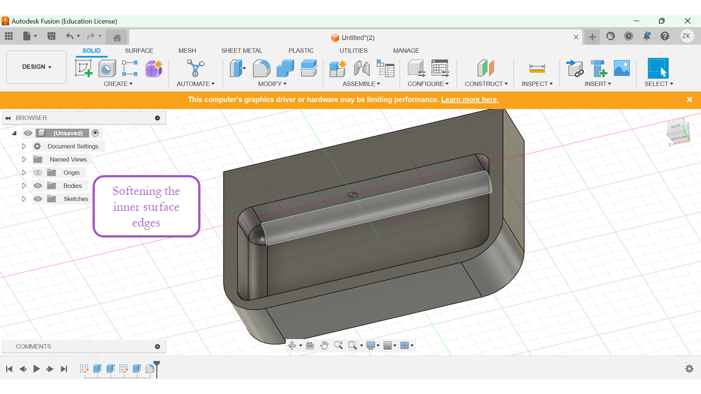
Task: Go to the Home tab icon
Action: tap(117, 37)
